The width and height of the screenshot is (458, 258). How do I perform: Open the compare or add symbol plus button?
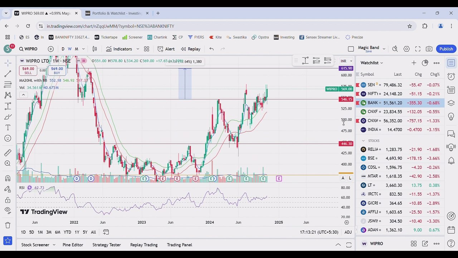(50, 49)
